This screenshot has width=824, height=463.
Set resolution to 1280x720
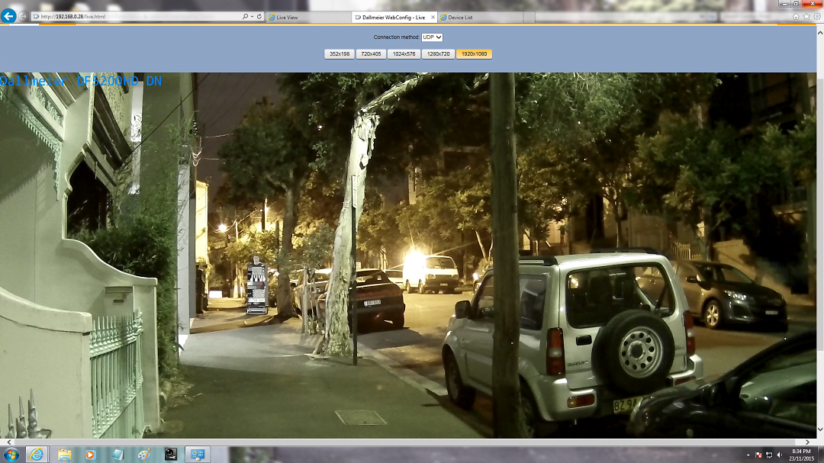point(439,54)
